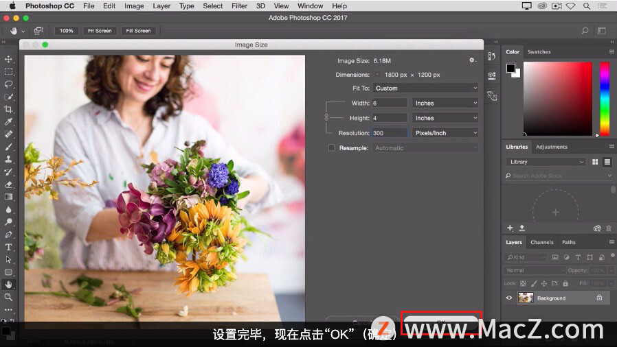Enable the Resample checkbox
This screenshot has width=617, height=347.
coord(332,147)
